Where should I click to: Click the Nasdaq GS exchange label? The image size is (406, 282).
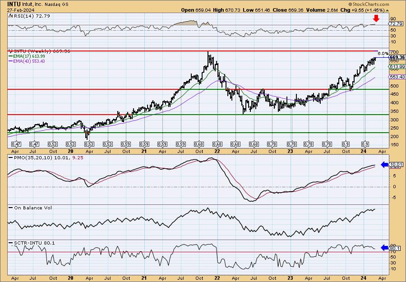coord(57,5)
